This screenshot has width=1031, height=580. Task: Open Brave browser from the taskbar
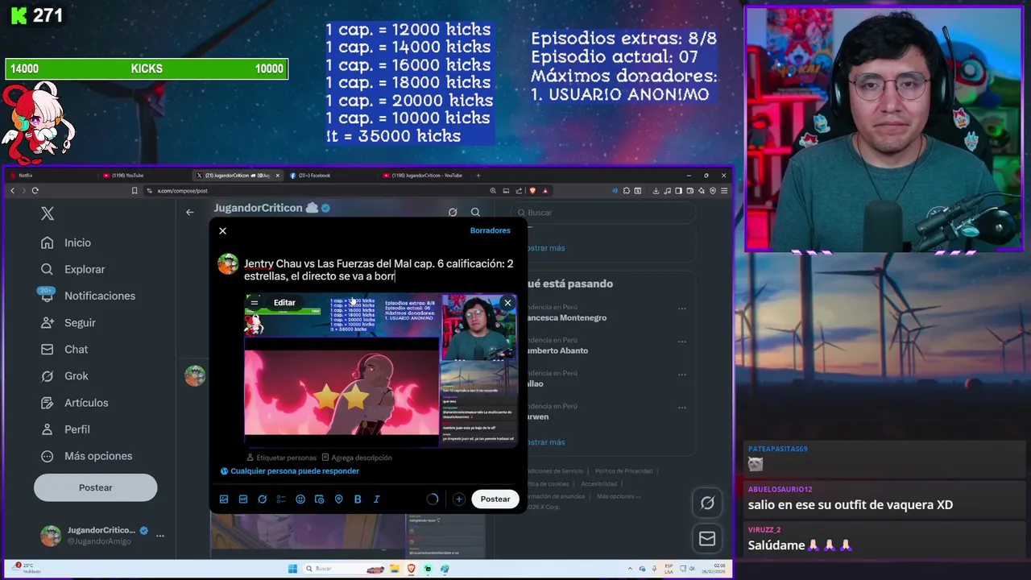[412, 569]
